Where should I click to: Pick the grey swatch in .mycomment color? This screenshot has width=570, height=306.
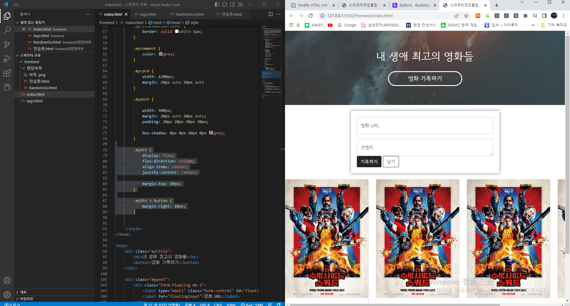(161, 54)
